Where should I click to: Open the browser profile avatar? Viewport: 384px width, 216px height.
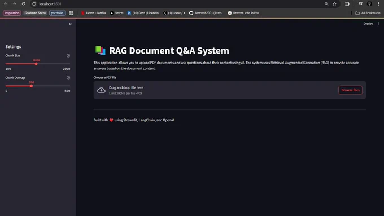pos(369,4)
